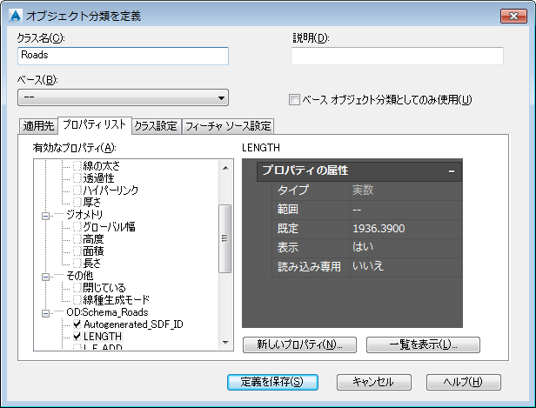Uncheck the LENGTH property checkbox
Viewport: 536px width, 408px height.
(x=77, y=337)
